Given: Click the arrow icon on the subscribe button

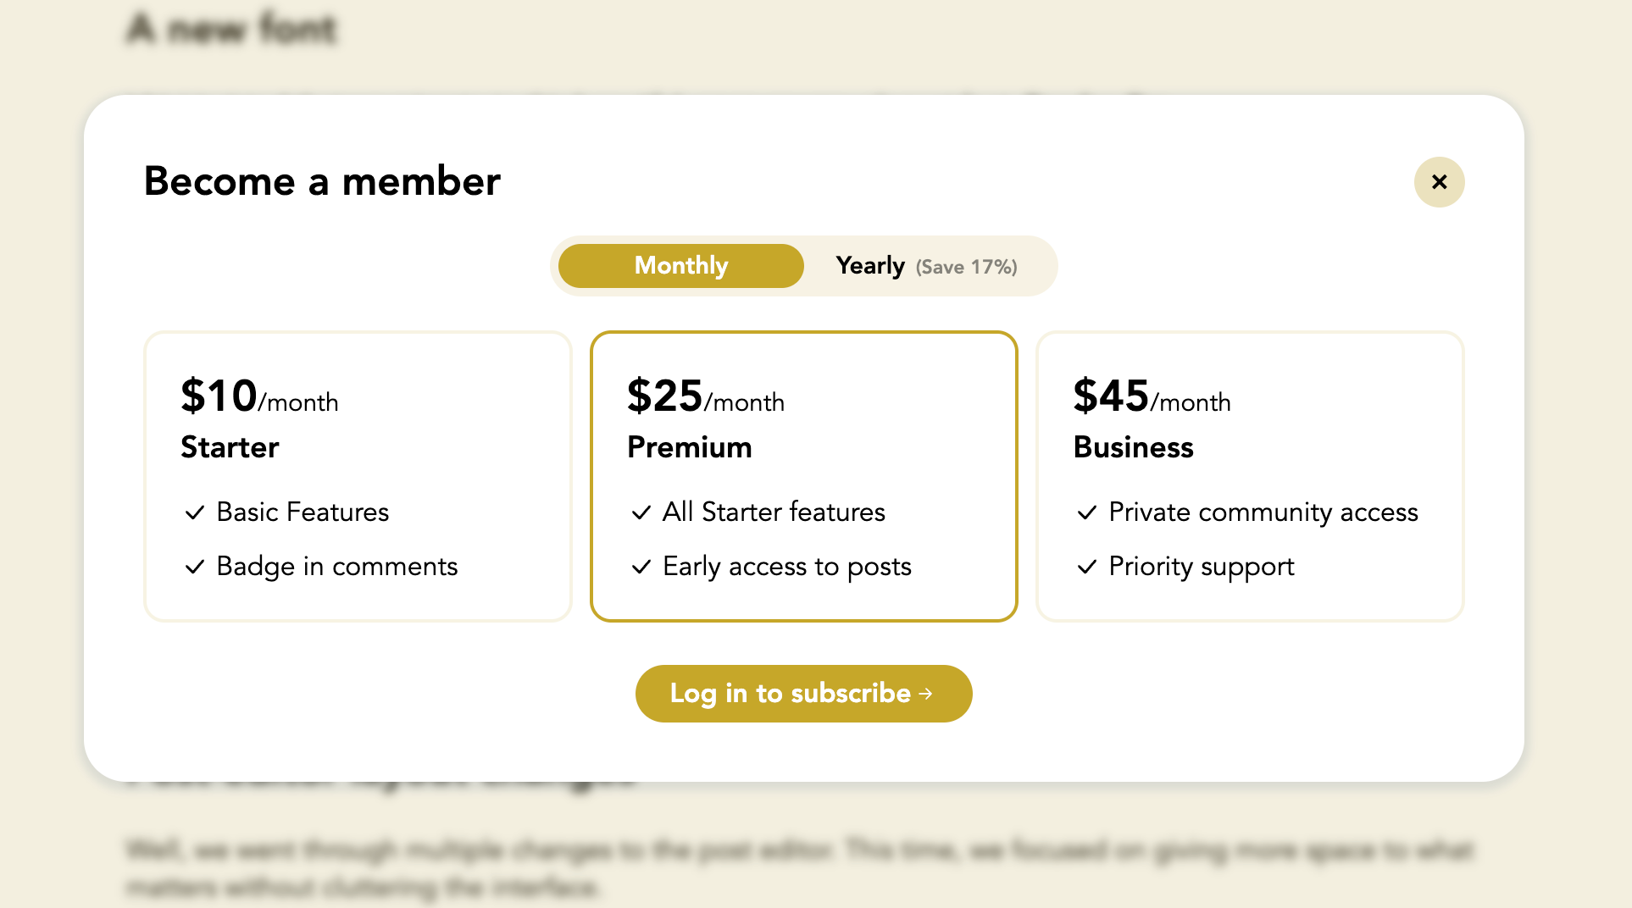Looking at the screenshot, I should (926, 694).
